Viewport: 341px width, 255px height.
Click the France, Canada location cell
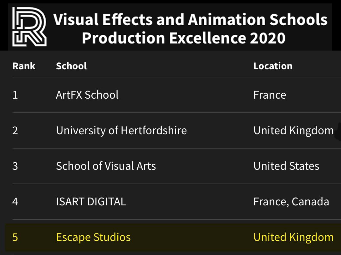[x=291, y=202]
